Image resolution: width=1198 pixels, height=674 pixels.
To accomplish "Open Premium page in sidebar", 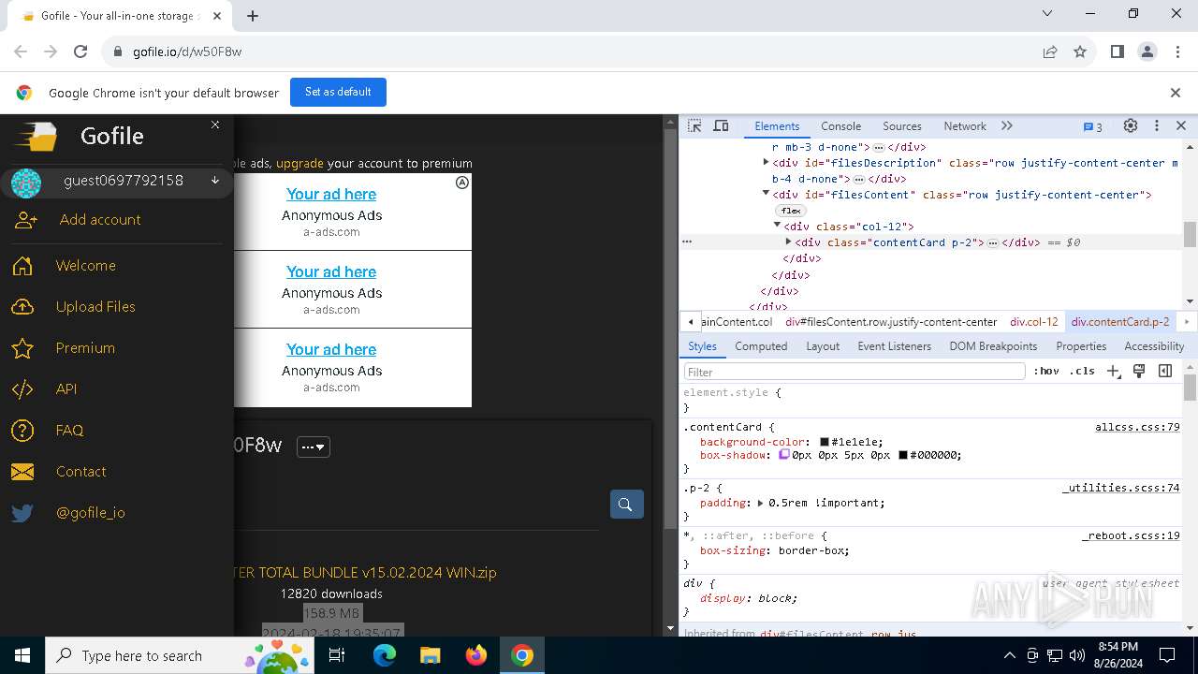I will (85, 348).
